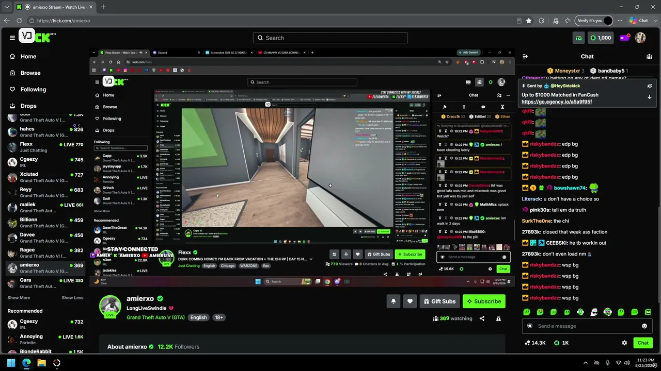The image size is (661, 371).
Task: Click the Moneystxr top gifter
Action: (565, 71)
